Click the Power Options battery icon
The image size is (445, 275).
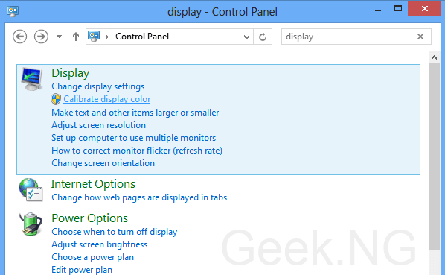(x=31, y=224)
